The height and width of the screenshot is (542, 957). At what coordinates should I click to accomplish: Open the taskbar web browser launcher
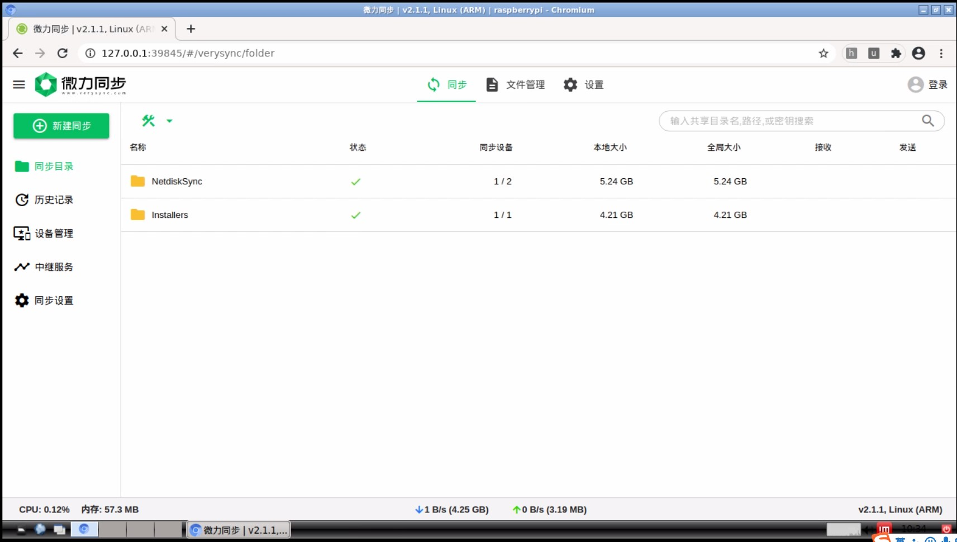tap(40, 529)
